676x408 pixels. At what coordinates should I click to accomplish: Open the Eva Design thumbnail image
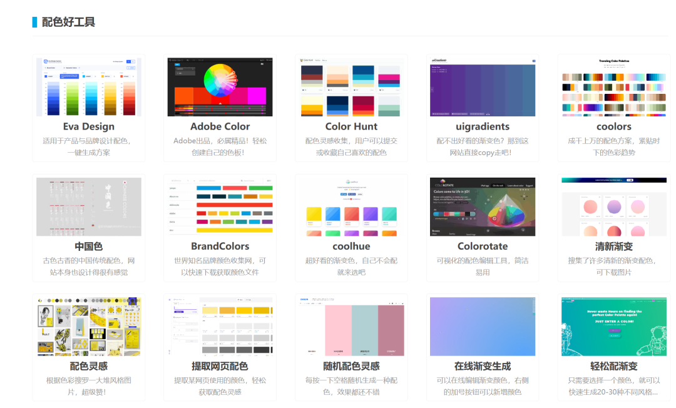(x=89, y=87)
